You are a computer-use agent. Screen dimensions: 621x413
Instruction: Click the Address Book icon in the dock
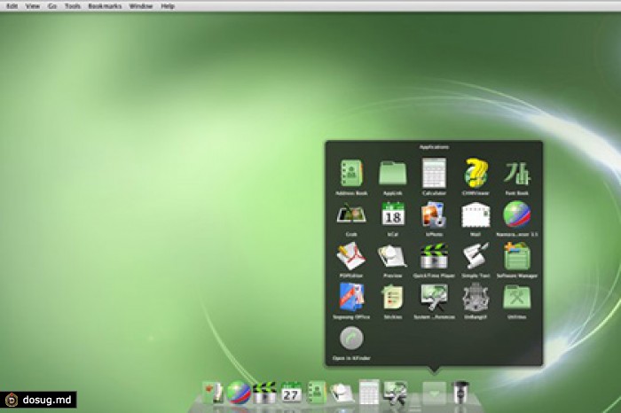317,393
